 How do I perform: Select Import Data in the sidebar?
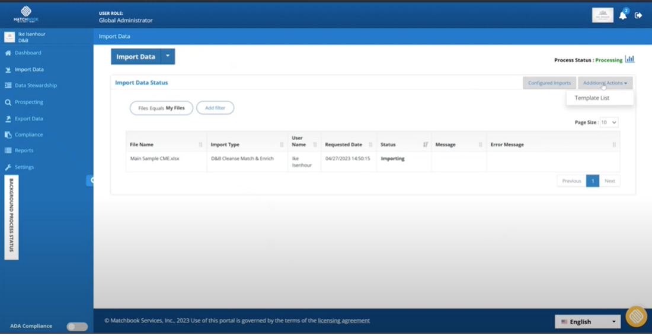tap(29, 69)
